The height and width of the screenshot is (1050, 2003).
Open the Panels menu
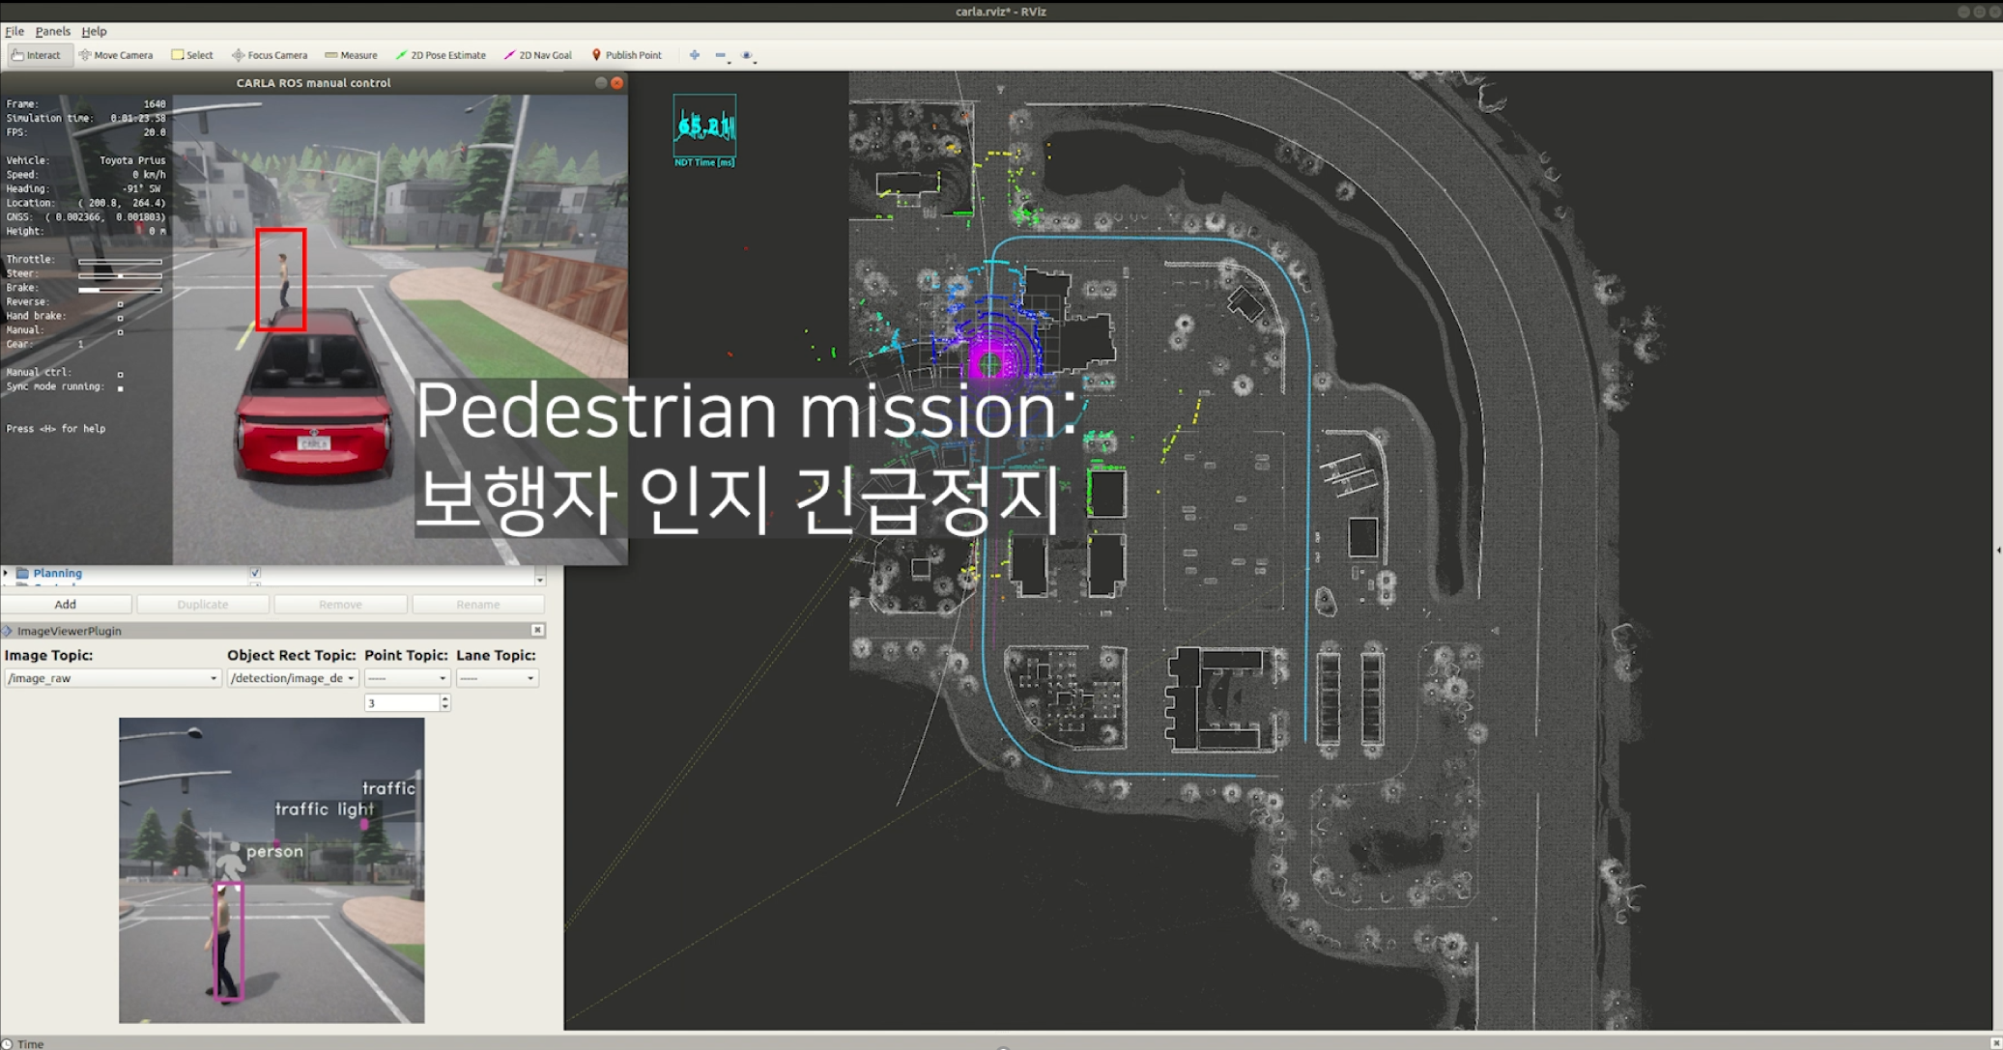click(52, 31)
